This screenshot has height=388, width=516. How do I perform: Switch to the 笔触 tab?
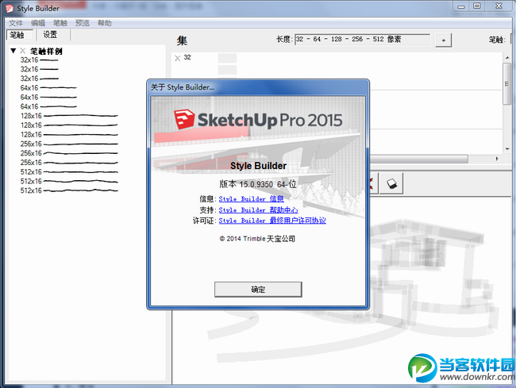(x=19, y=35)
